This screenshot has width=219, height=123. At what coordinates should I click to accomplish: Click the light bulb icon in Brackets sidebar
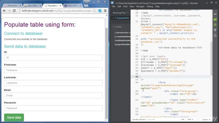[215, 30]
